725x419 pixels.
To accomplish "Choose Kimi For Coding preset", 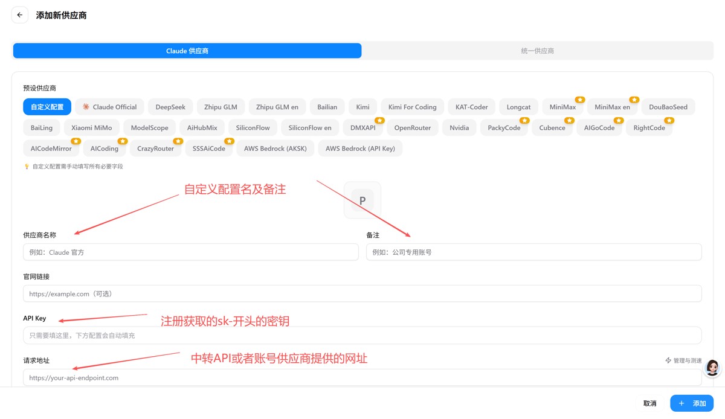I will coord(412,107).
